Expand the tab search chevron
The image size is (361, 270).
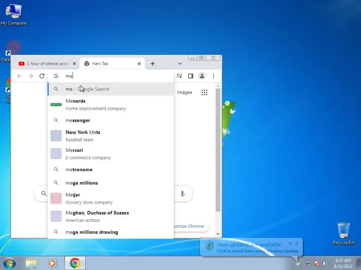(x=180, y=64)
